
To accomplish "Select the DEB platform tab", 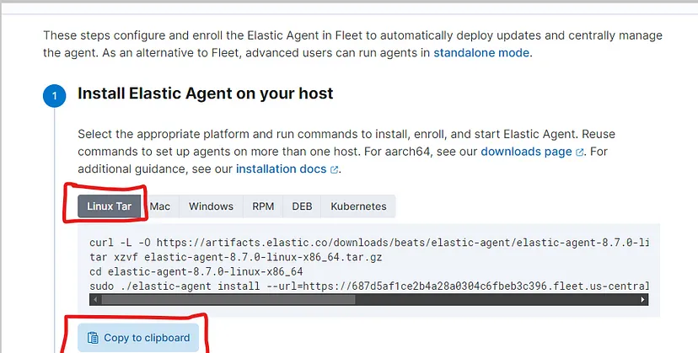I will (x=302, y=206).
